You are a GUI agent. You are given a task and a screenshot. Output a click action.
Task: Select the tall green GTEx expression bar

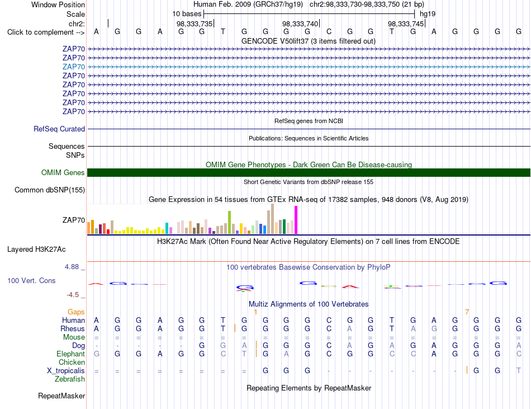click(x=229, y=222)
